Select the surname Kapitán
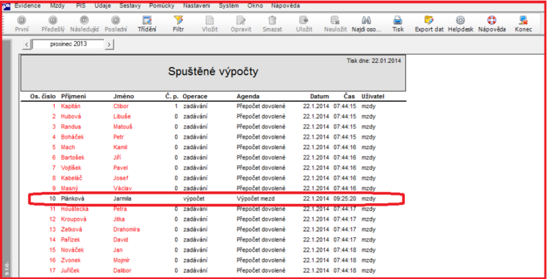The width and height of the screenshot is (547, 279). pos(71,106)
